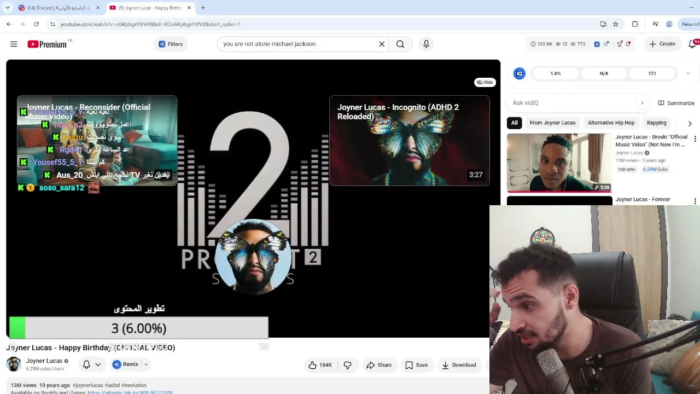Close the Joyner Lucas YouTube tab
700x394 pixels.
click(189, 8)
